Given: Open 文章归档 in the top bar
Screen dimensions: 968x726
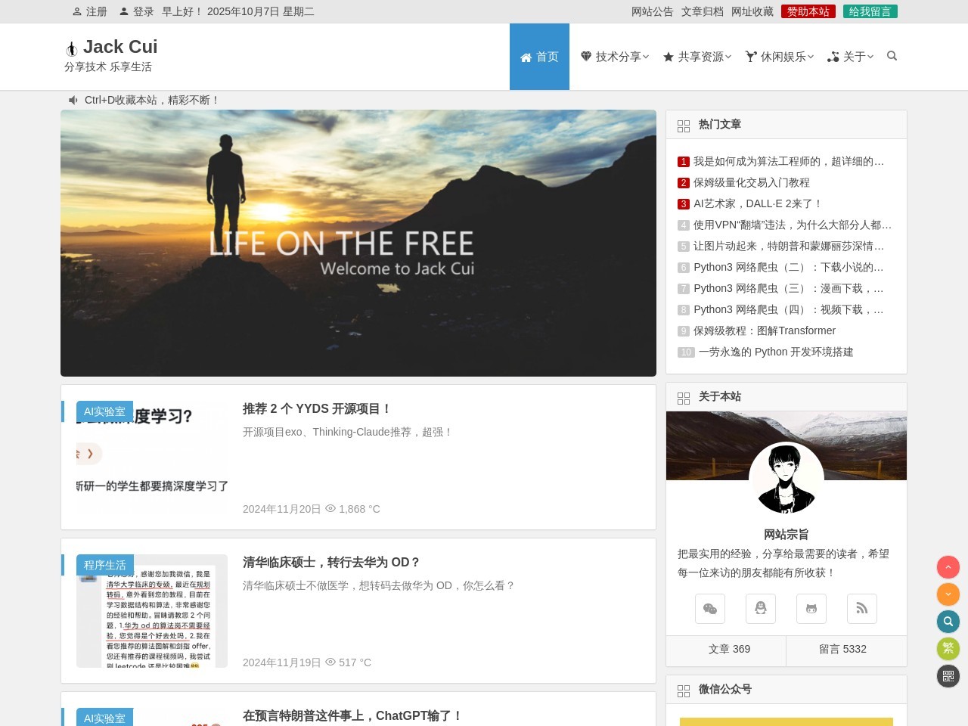Looking at the screenshot, I should (702, 11).
